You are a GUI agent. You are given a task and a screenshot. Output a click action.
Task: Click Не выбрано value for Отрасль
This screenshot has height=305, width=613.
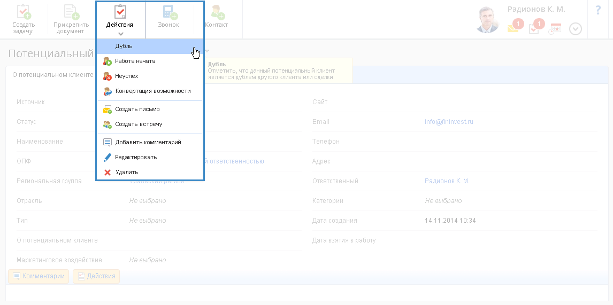point(148,201)
